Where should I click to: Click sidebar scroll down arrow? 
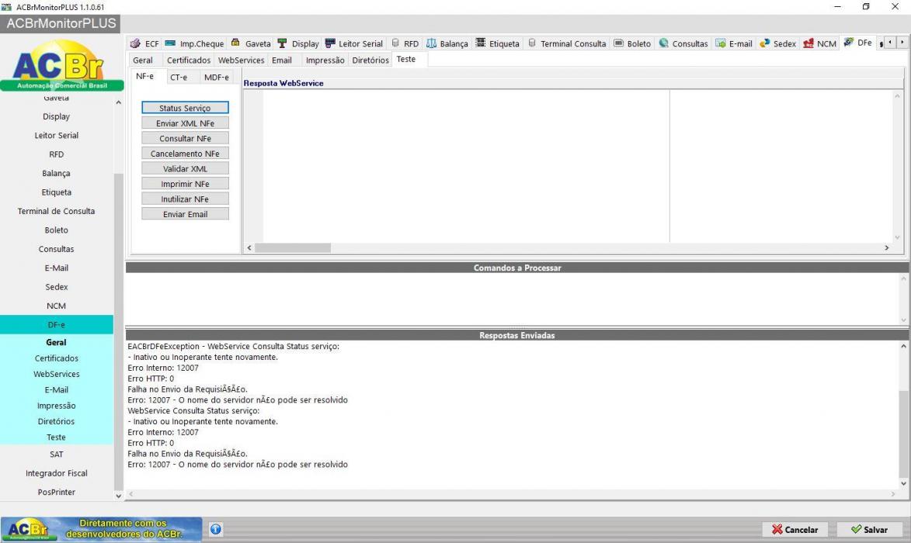click(119, 496)
